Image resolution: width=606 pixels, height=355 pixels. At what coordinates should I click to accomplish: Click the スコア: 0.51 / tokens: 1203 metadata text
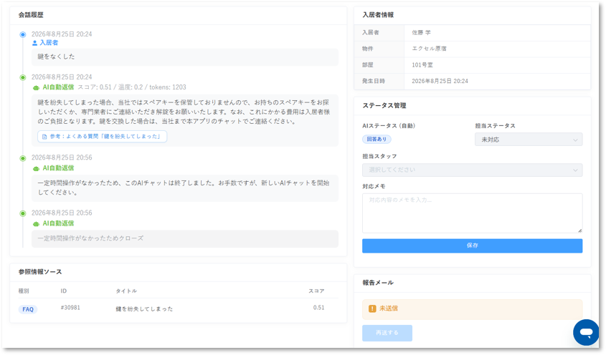(x=132, y=87)
